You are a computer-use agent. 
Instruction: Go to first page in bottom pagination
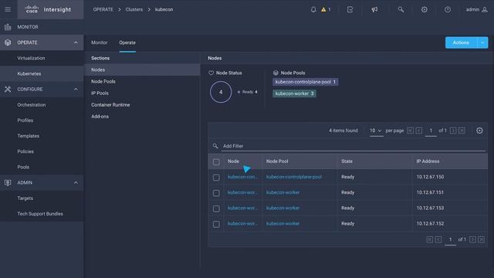429,239
